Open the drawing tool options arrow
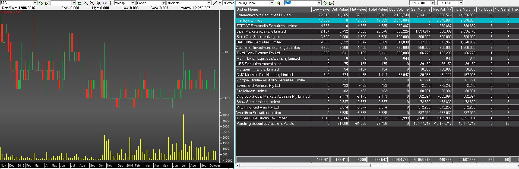 click(x=220, y=3)
